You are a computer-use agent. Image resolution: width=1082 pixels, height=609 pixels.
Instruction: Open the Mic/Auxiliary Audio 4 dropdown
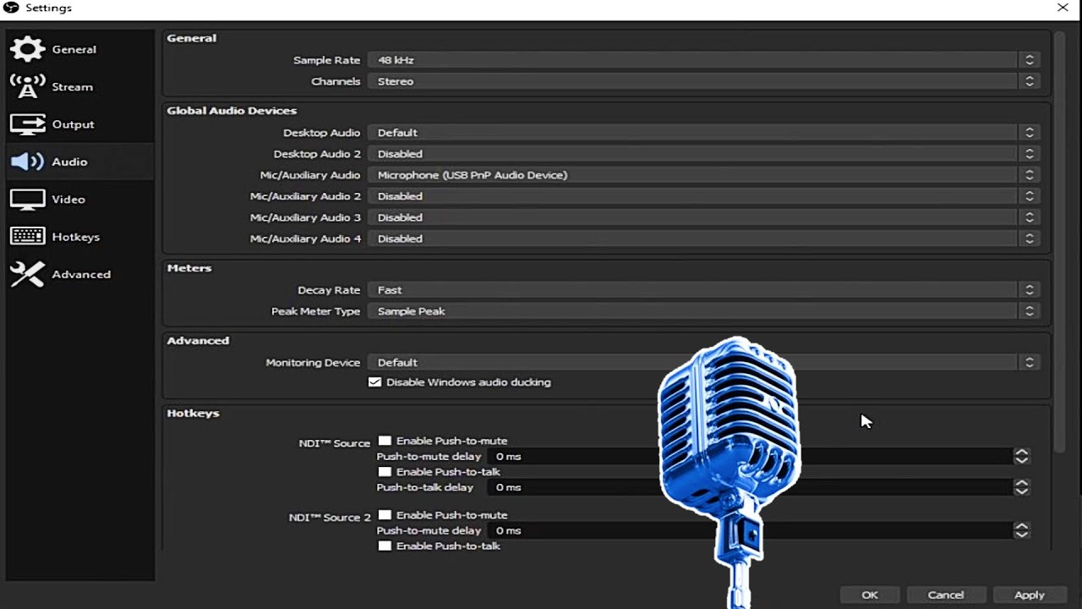[x=703, y=239]
